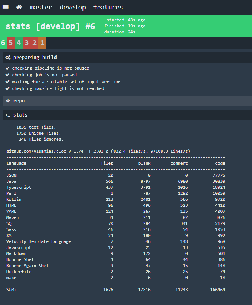Click the 'Language' column header
This screenshot has width=252, height=305.
click(x=16, y=163)
